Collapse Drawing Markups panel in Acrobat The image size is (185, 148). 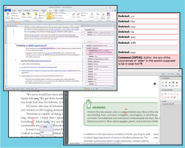(171, 90)
